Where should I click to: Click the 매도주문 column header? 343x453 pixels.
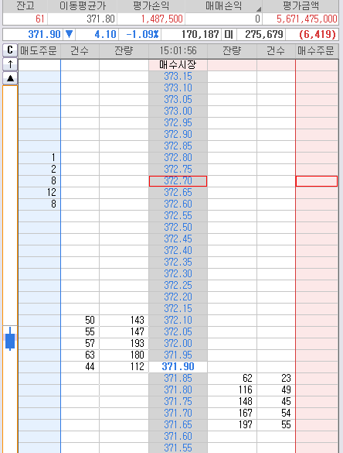39,51
